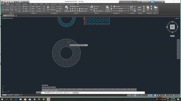Expand the Modify panel
The image size is (181, 101).
34,13
